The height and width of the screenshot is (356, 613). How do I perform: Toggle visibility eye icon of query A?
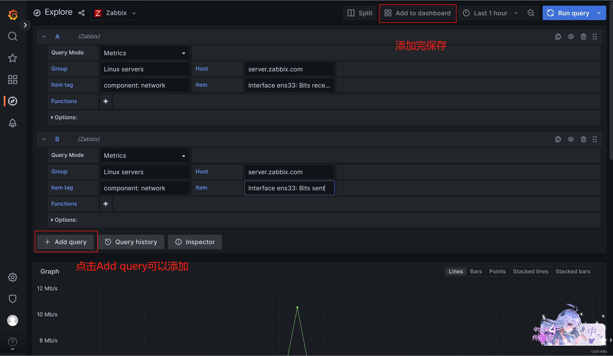coord(571,37)
